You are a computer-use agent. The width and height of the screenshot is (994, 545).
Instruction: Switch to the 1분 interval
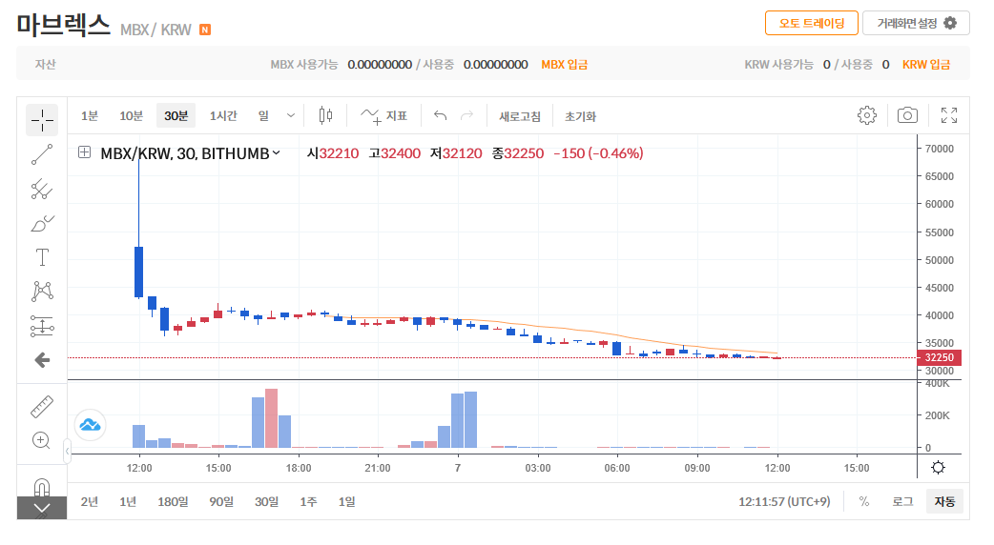[90, 116]
